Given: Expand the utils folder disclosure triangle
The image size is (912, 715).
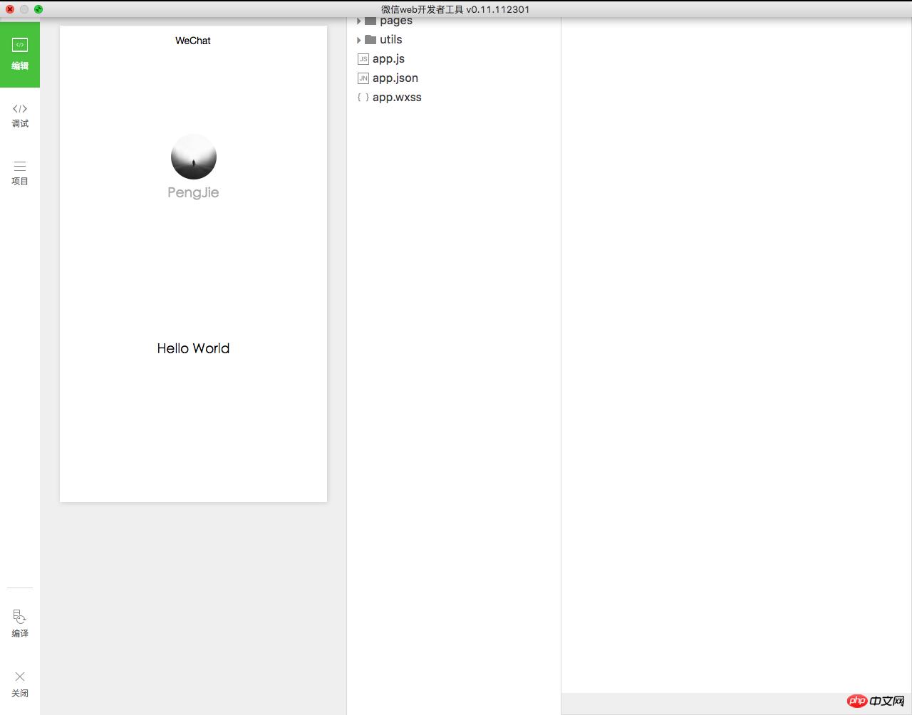Looking at the screenshot, I should [359, 41].
